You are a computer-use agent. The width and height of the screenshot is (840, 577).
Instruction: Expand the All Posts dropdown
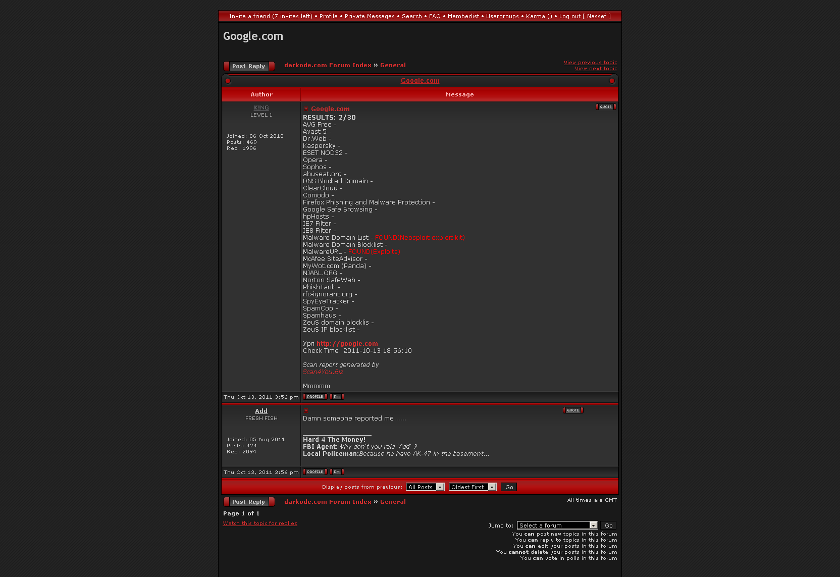[x=425, y=487]
